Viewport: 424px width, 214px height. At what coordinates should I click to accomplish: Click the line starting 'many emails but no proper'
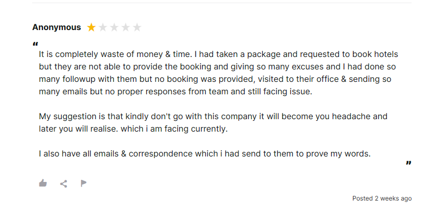176,92
